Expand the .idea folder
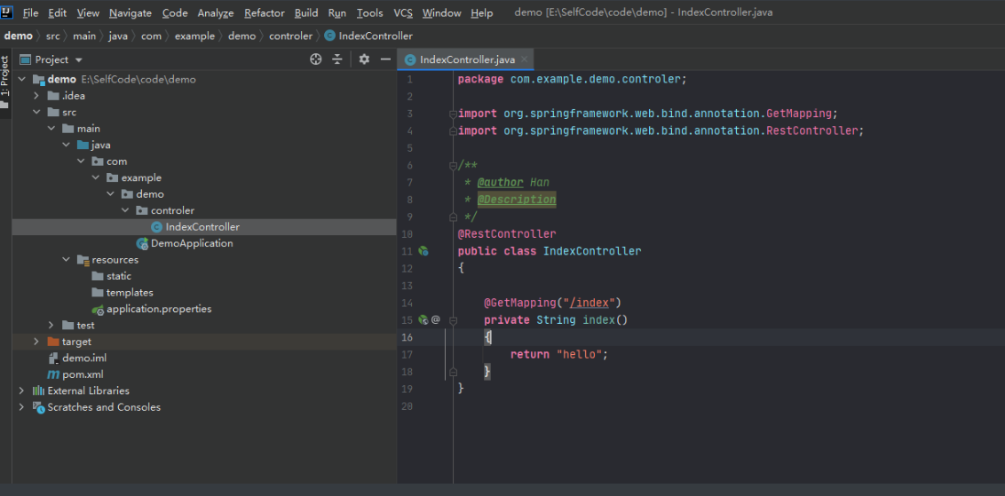The width and height of the screenshot is (1005, 496). 37,96
